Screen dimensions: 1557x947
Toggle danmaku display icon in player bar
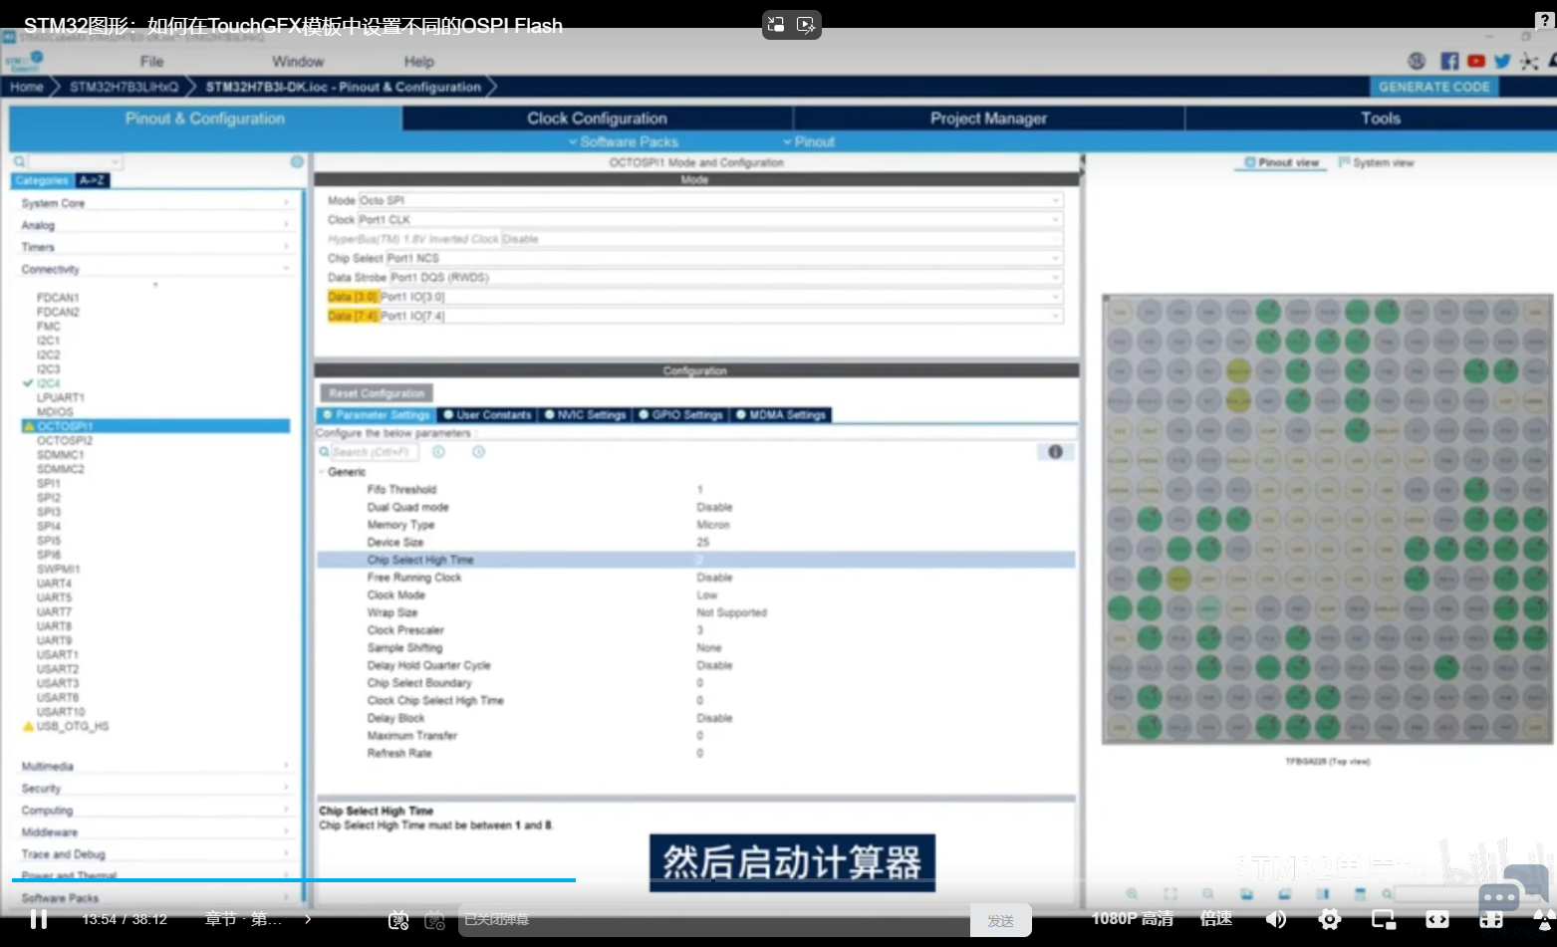pyautogui.click(x=398, y=920)
